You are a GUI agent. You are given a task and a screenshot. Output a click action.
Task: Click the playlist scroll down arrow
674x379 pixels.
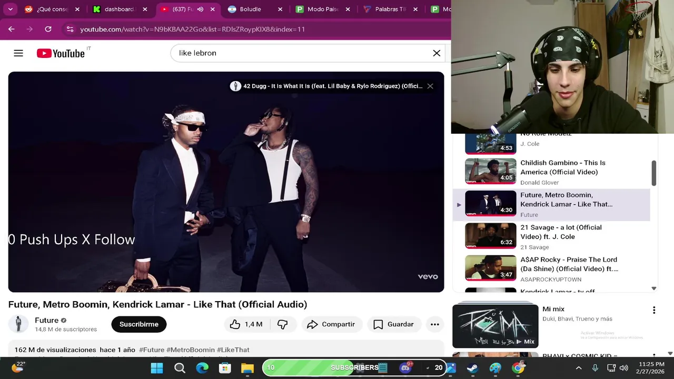click(653, 288)
